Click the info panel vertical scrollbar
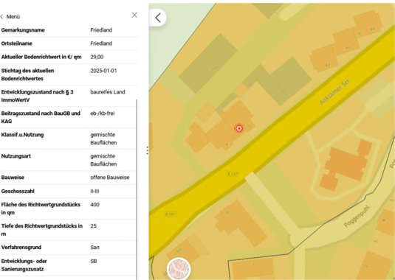This screenshot has width=395, height=280. tap(137, 189)
